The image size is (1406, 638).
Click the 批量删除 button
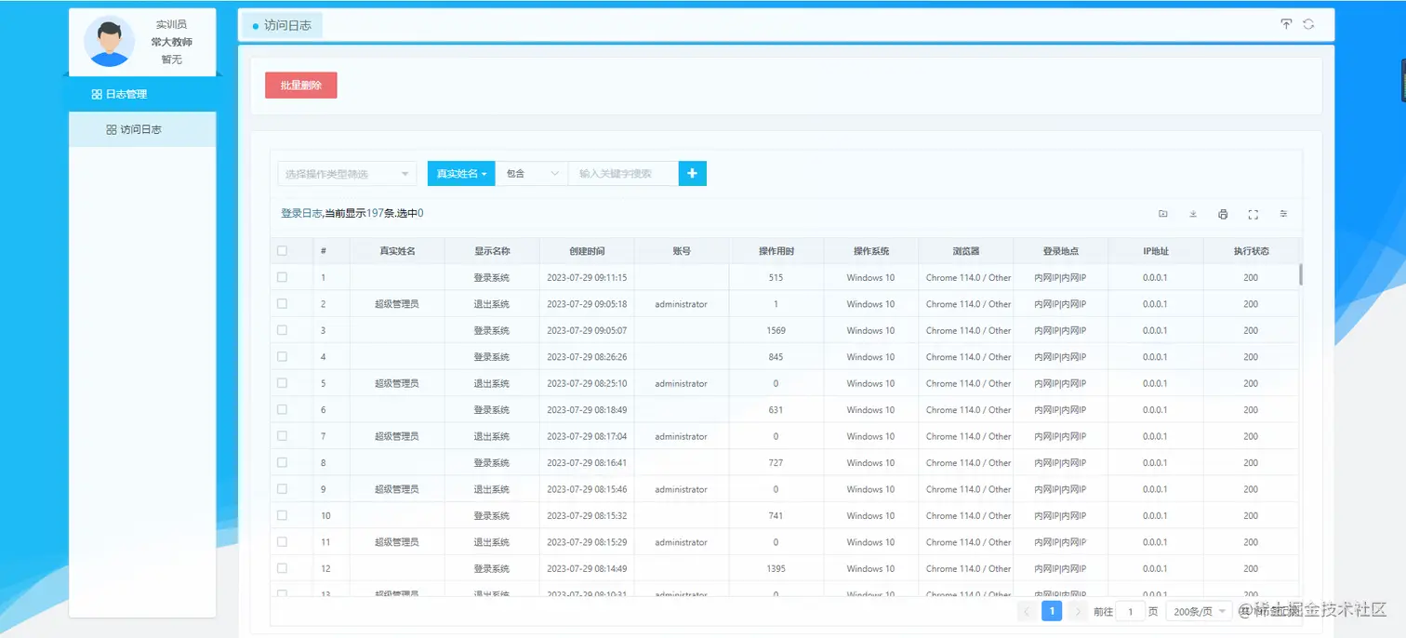(300, 85)
